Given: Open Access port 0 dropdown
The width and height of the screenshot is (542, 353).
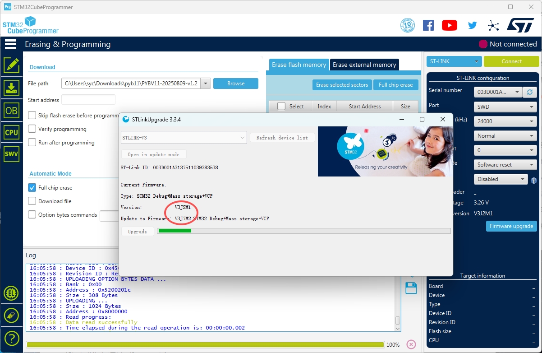Looking at the screenshot, I should click(505, 150).
